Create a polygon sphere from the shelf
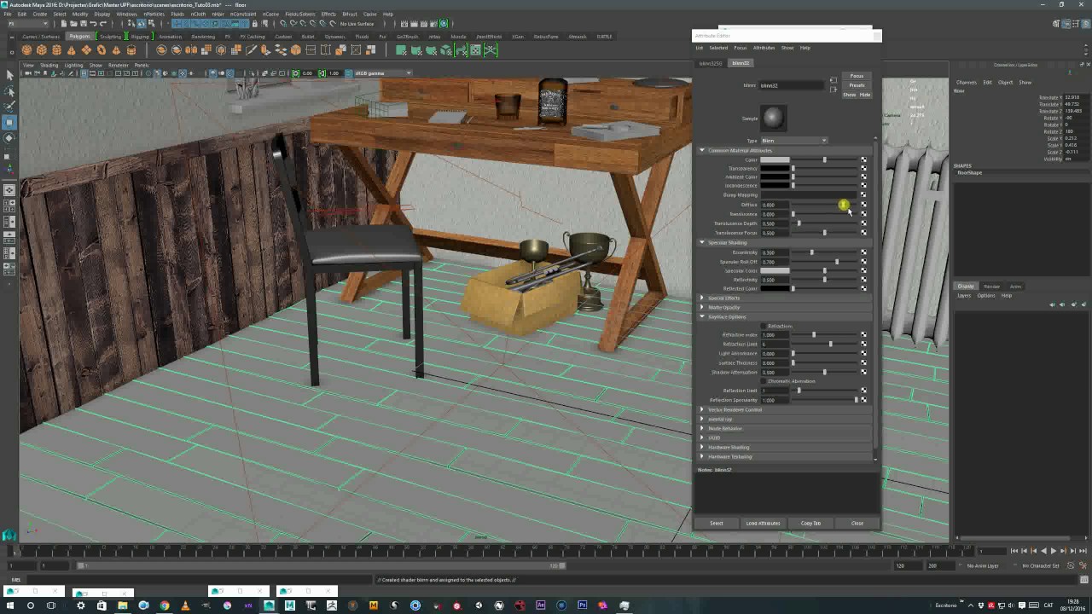The image size is (1092, 614). pos(27,50)
